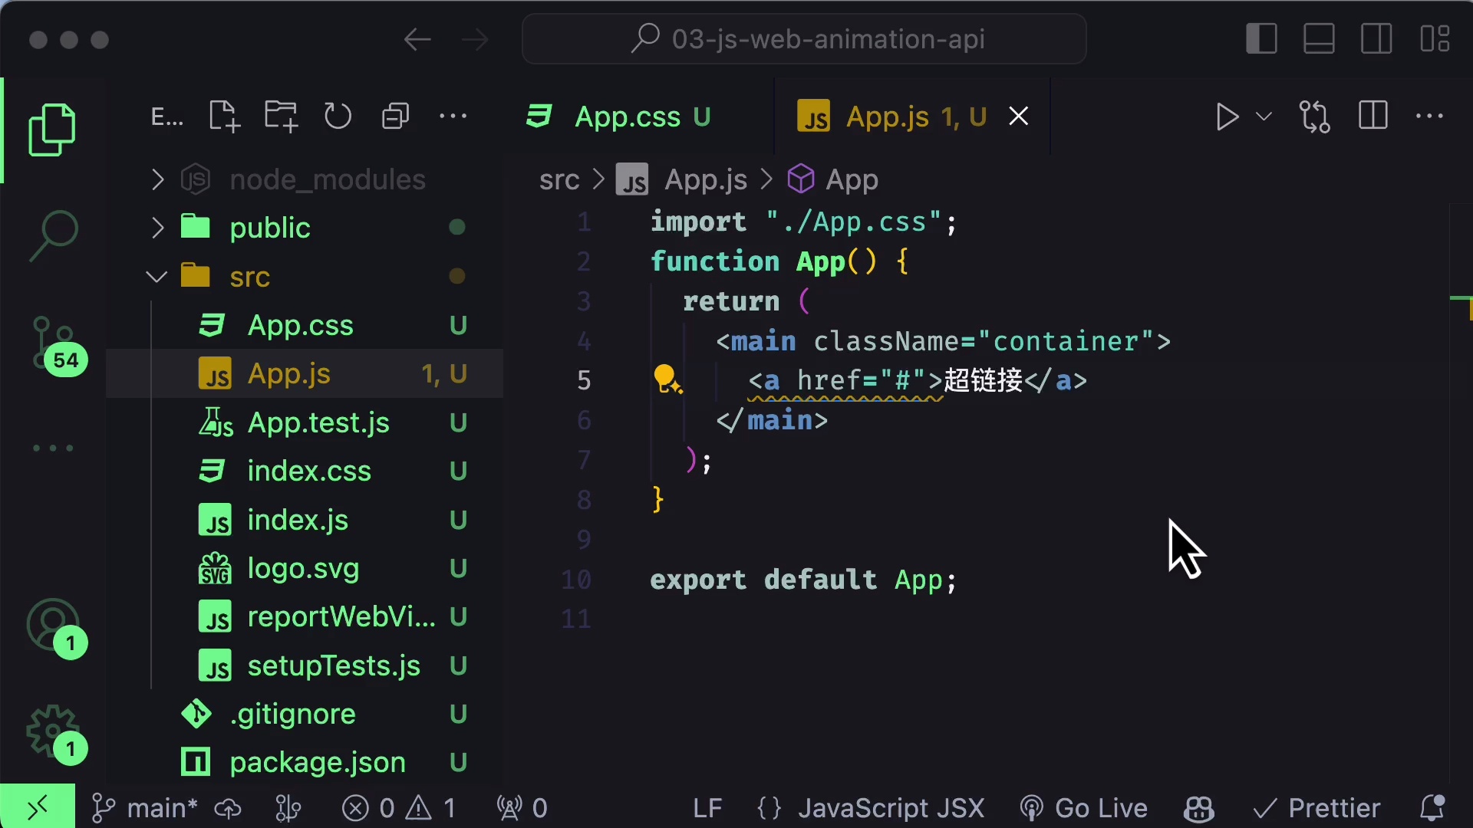Create a new file in the Explorer
This screenshot has height=828, width=1473.
(222, 116)
